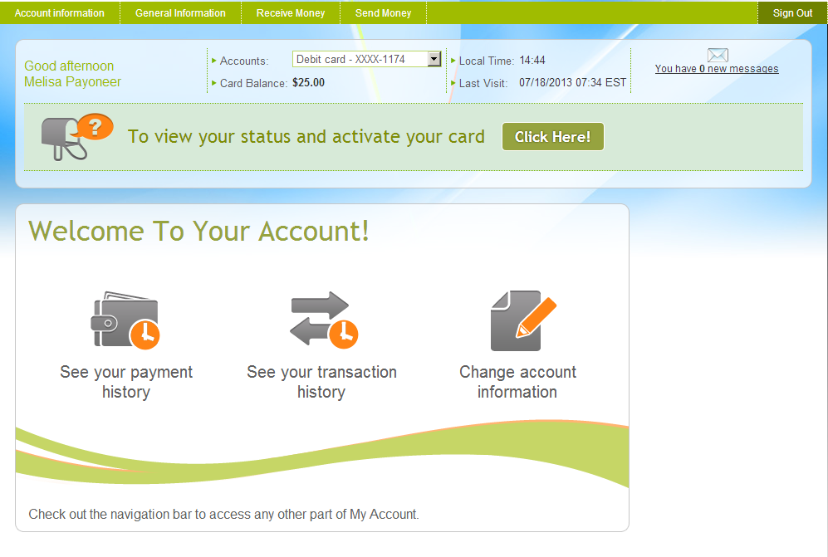The height and width of the screenshot is (557, 828).
Task: Select 'See your payment history' label
Action: point(125,382)
